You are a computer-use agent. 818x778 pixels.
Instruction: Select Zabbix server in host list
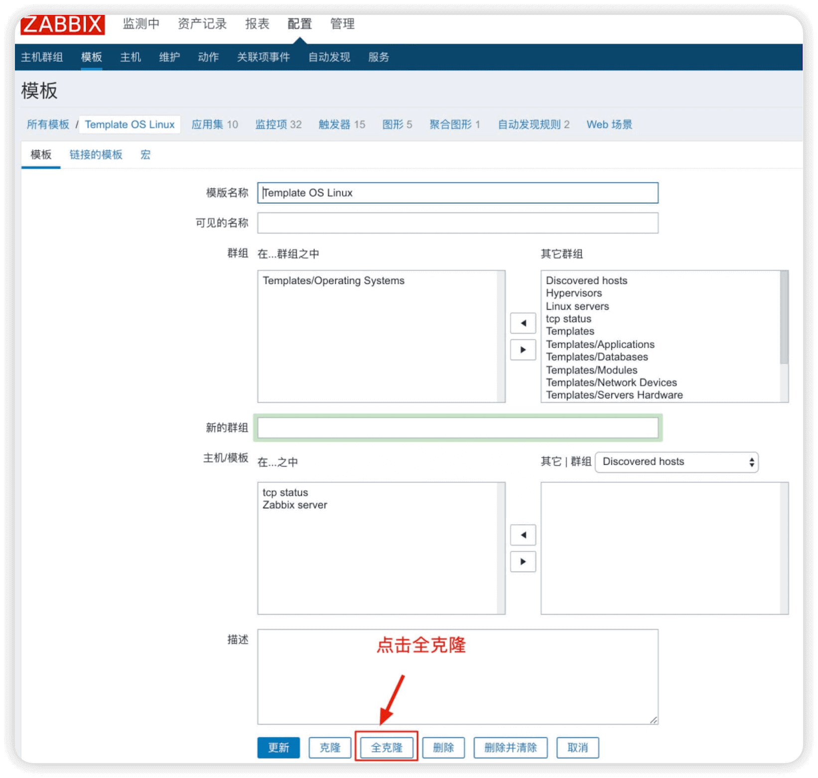295,505
